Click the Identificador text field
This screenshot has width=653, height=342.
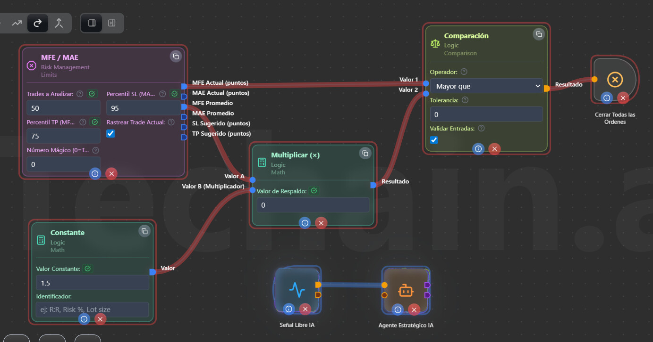click(92, 309)
